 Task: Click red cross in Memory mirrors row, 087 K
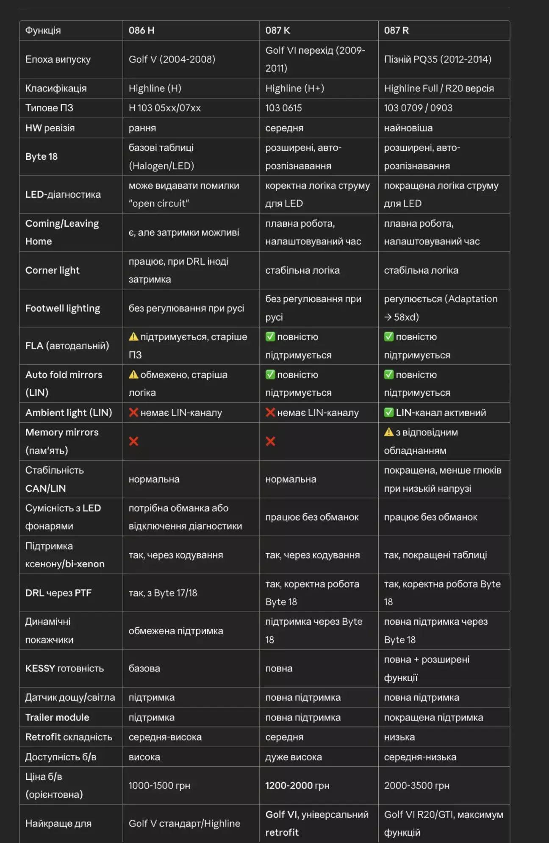[270, 441]
